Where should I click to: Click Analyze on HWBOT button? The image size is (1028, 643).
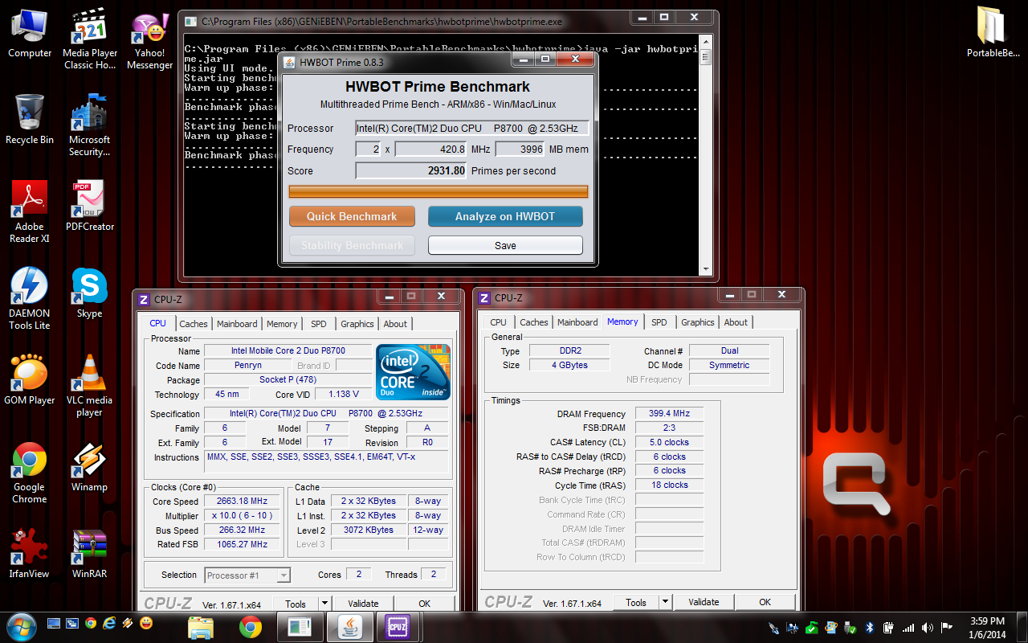click(x=505, y=216)
